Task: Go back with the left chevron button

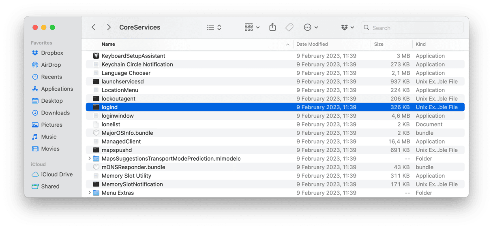Action: [x=94, y=27]
